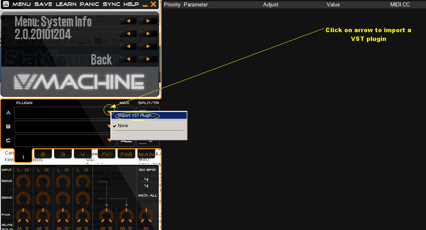
Task: Mute the main output strip (M under 120 BPM)
Action: pos(146,228)
